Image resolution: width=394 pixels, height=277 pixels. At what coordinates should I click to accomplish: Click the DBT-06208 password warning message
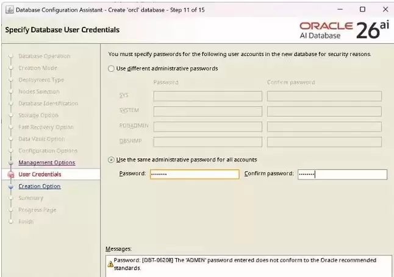245,264
